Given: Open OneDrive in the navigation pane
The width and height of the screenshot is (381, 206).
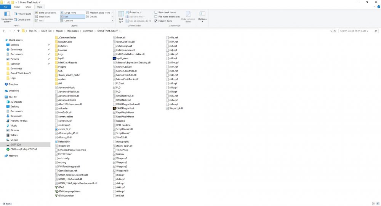Looking at the screenshot, I should pos(14,90).
